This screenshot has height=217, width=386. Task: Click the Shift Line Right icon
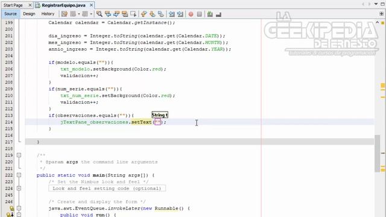[x=180, y=14]
